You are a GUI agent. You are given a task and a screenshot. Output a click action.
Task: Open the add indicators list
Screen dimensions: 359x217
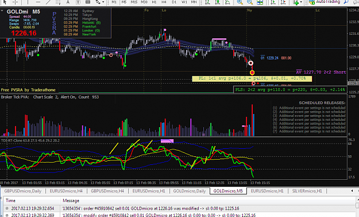pos(296,2)
